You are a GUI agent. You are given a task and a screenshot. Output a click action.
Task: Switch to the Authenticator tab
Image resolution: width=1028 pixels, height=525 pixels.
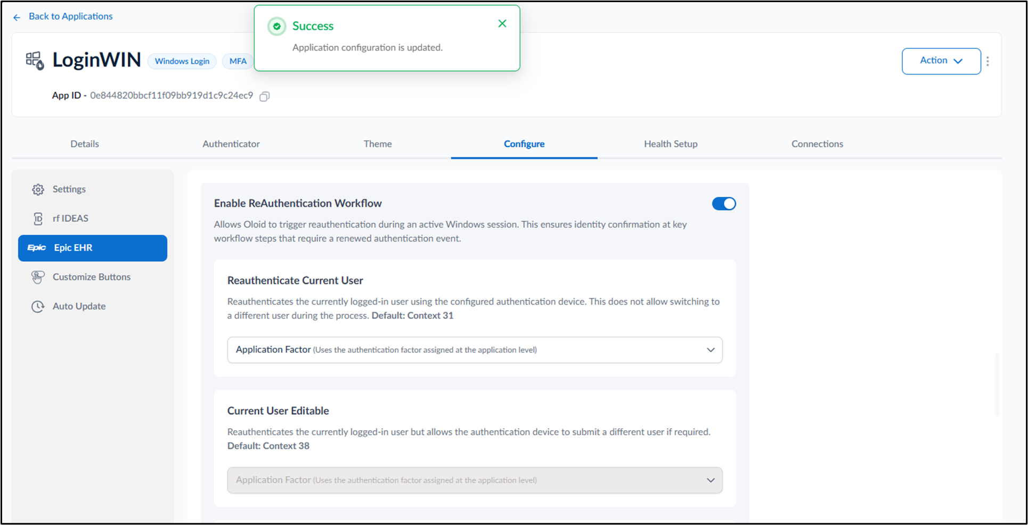click(x=231, y=144)
